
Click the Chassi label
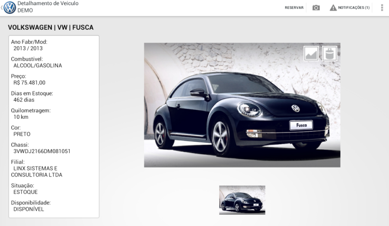point(20,145)
